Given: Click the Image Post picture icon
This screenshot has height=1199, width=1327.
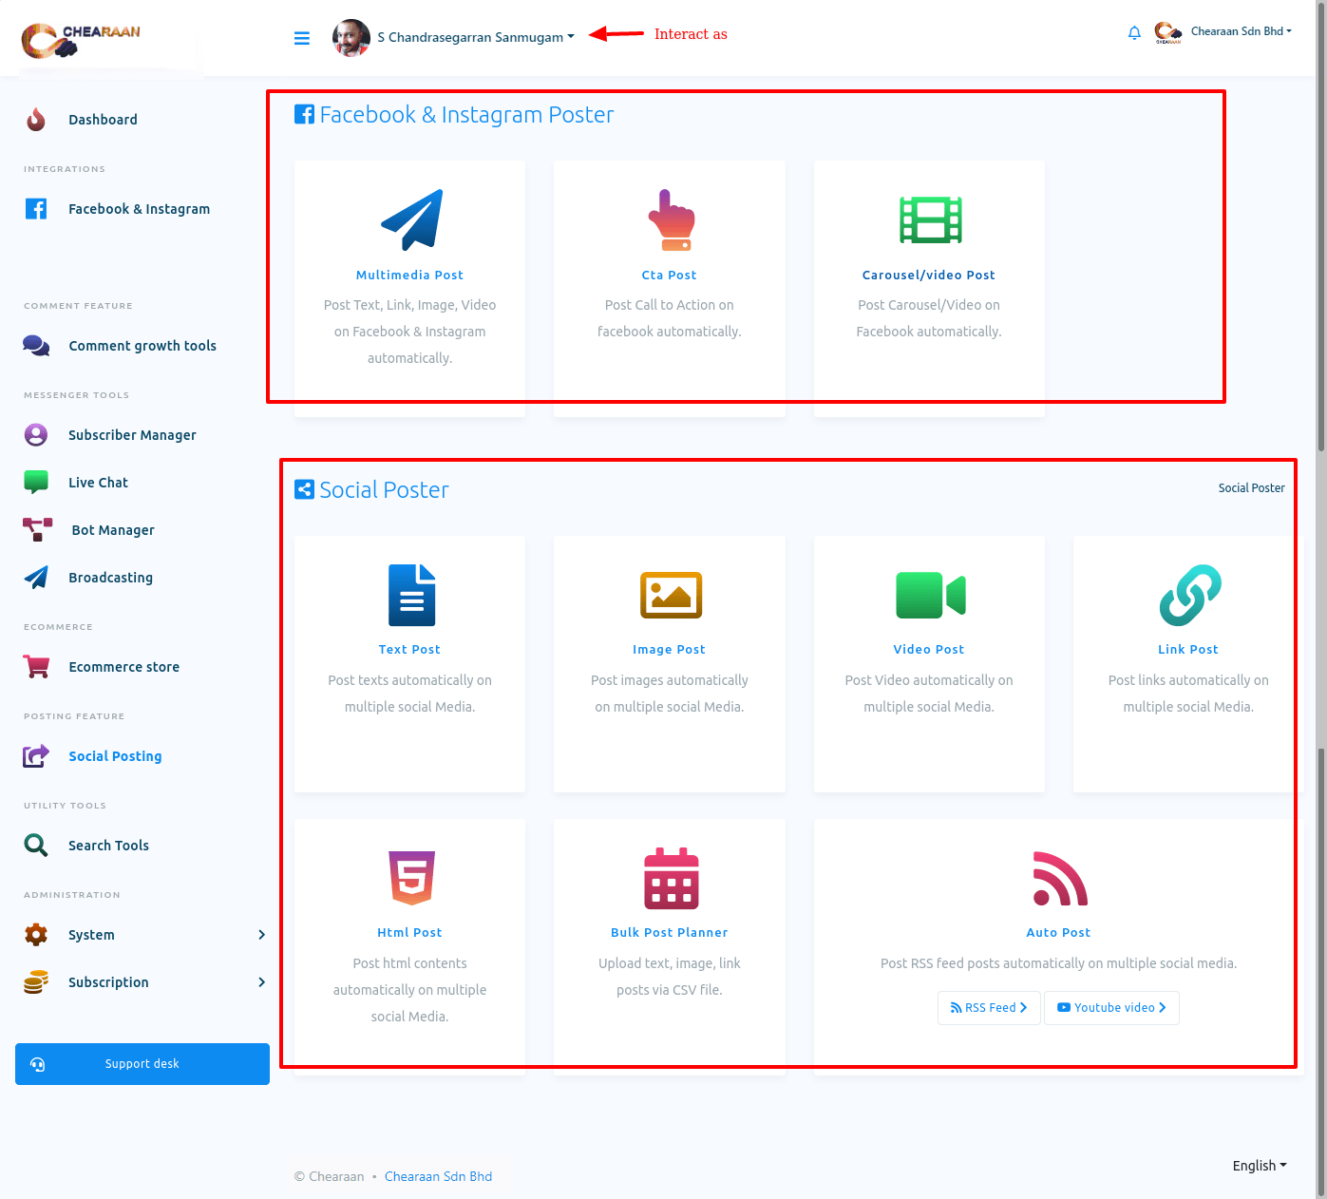Looking at the screenshot, I should 671,595.
